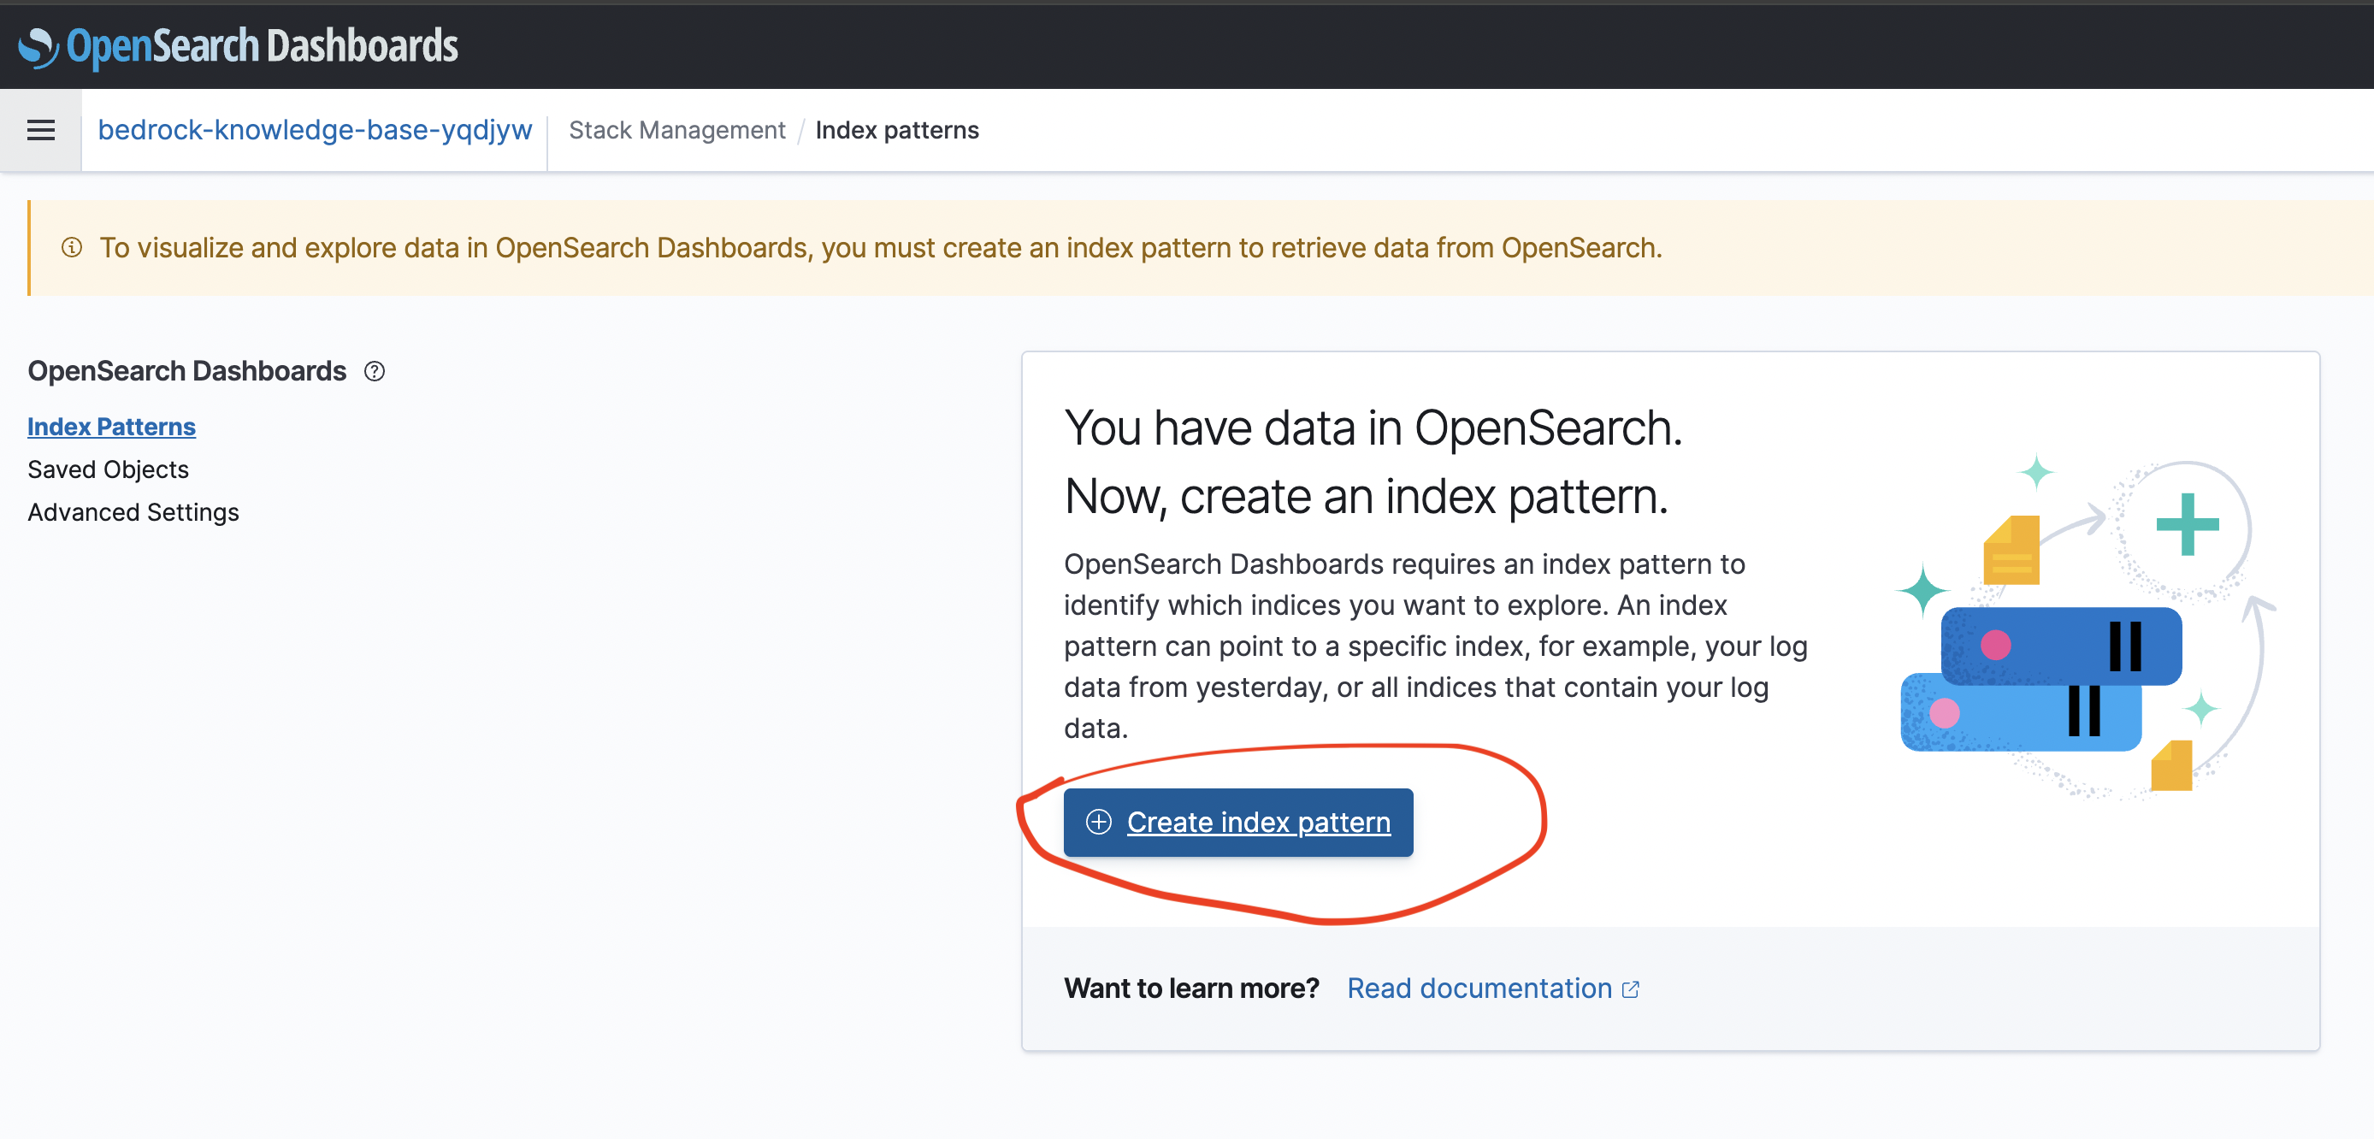Screen dimensions: 2374x1139
Task: Click the 'Want to learn more?' text
Action: (1190, 989)
